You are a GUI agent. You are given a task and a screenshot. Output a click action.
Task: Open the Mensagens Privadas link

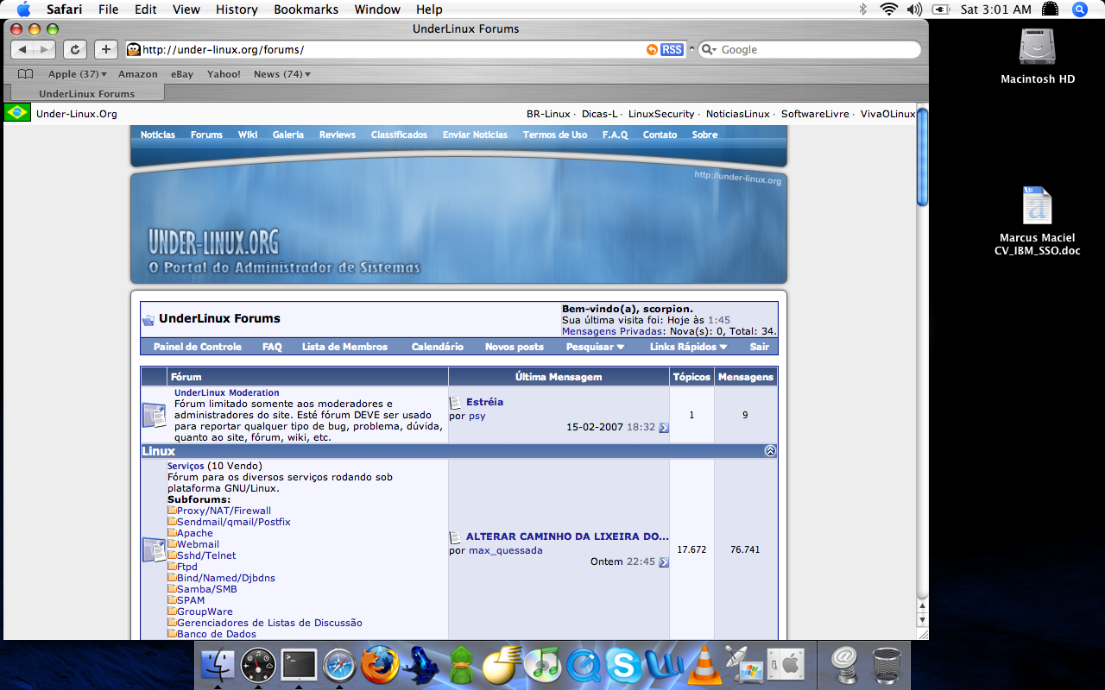(613, 331)
